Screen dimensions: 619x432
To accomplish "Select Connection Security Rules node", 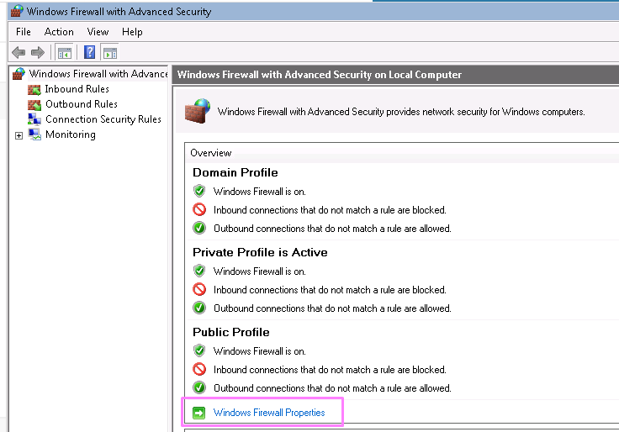I will pyautogui.click(x=103, y=119).
